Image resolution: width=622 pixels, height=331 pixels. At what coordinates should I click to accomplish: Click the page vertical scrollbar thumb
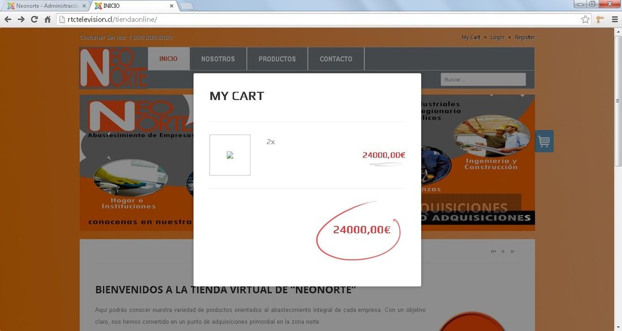pos(618,101)
